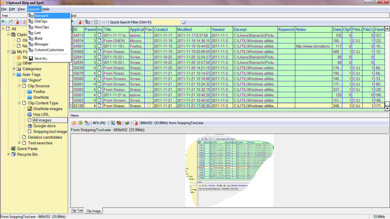Click the Memo icon with brown arrow and 01
The width and height of the screenshot is (390, 219).
coord(87,123)
